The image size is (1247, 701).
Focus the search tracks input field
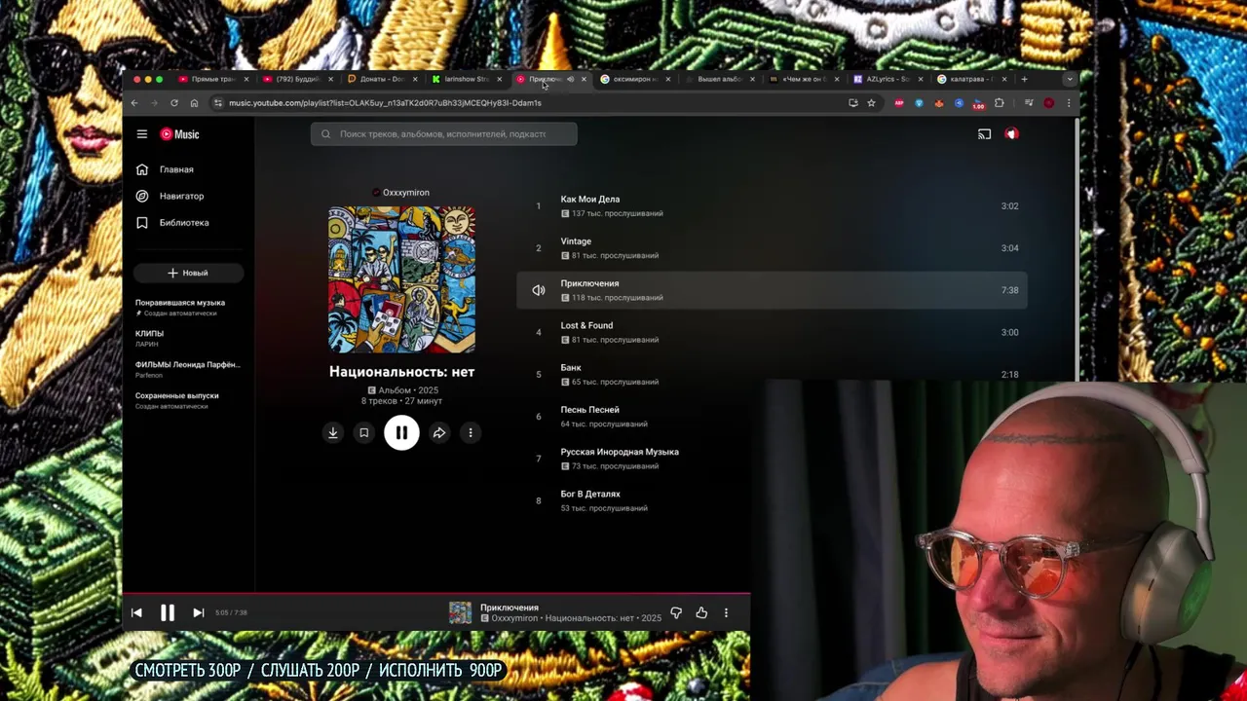click(x=443, y=134)
